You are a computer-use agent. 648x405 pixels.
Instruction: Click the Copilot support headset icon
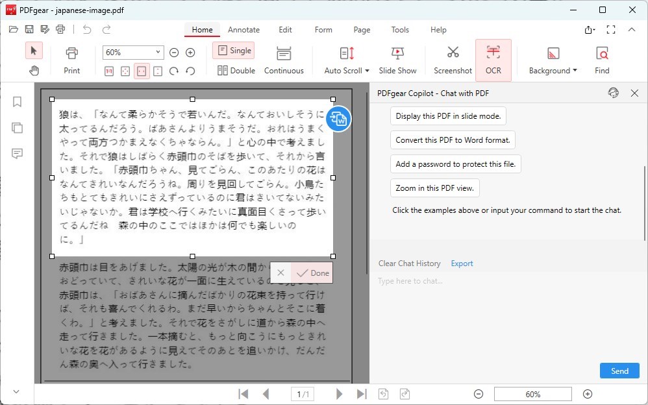click(614, 93)
